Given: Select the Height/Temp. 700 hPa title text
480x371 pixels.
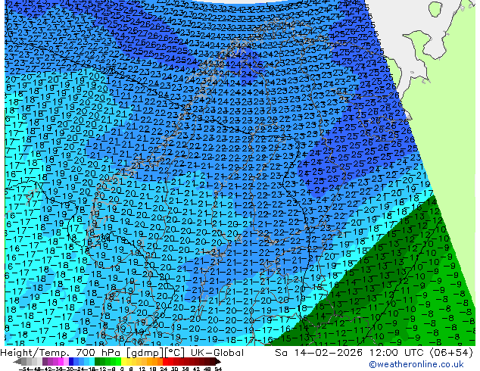Looking at the screenshot, I should pyautogui.click(x=61, y=353).
